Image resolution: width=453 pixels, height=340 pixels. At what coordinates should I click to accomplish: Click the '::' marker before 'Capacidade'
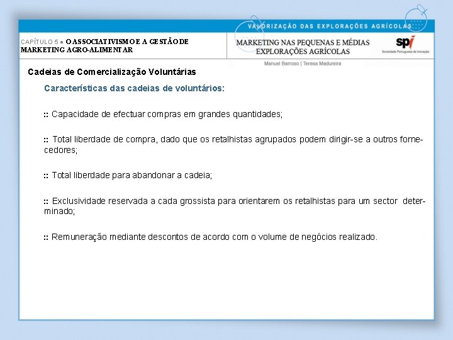46,115
